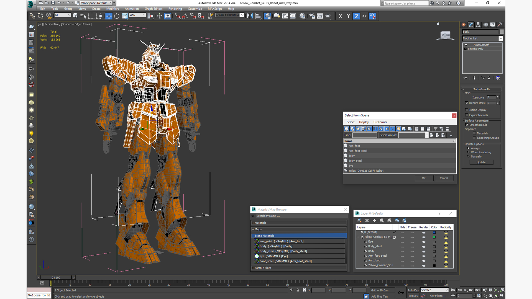Expand Sample Slots group
The width and height of the screenshot is (532, 299).
299,268
